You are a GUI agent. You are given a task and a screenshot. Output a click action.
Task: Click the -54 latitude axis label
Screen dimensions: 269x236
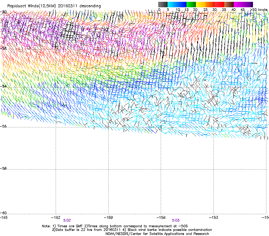3,86
